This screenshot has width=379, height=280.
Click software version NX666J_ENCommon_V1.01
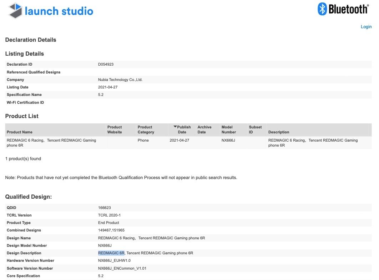coord(122,268)
